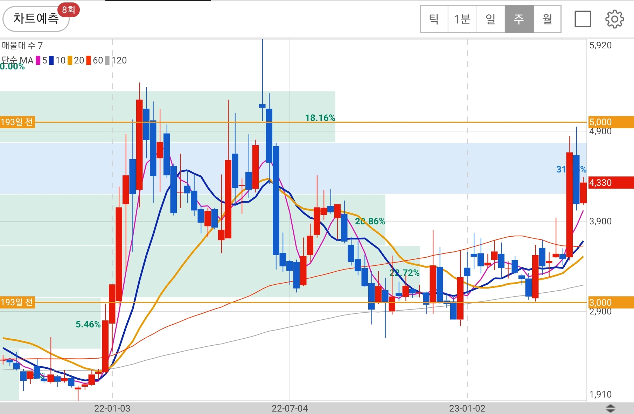The height and width of the screenshot is (414, 634).
Task: Select the 일 daily chart tab
Action: pos(490,19)
